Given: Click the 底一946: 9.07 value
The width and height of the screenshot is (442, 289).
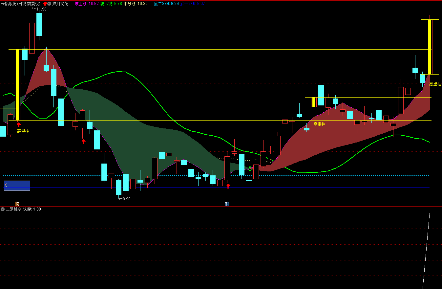Looking at the screenshot, I should pos(193,4).
